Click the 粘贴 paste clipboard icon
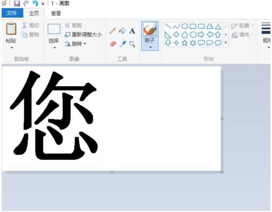The image size is (272, 212). click(x=11, y=29)
